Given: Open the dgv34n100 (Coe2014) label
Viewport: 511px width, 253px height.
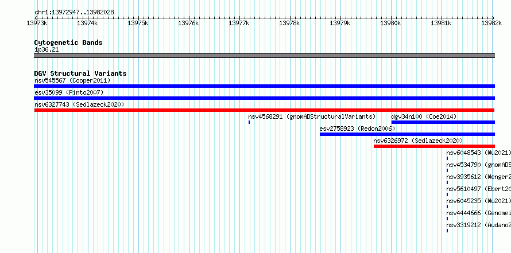Looking at the screenshot, I should coord(424,116).
